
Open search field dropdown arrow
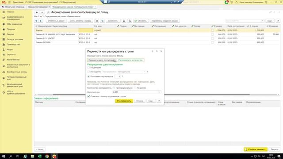(263, 21)
